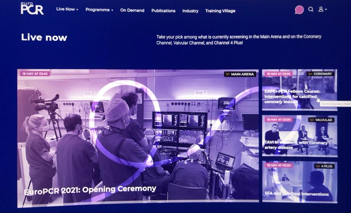Open the Coronary channel thumbnail
The width and height of the screenshot is (351, 213).
click(299, 89)
